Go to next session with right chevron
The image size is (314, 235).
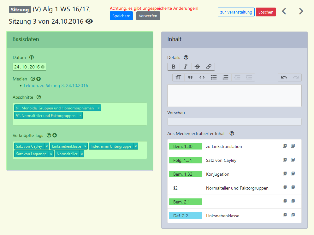click(x=301, y=12)
